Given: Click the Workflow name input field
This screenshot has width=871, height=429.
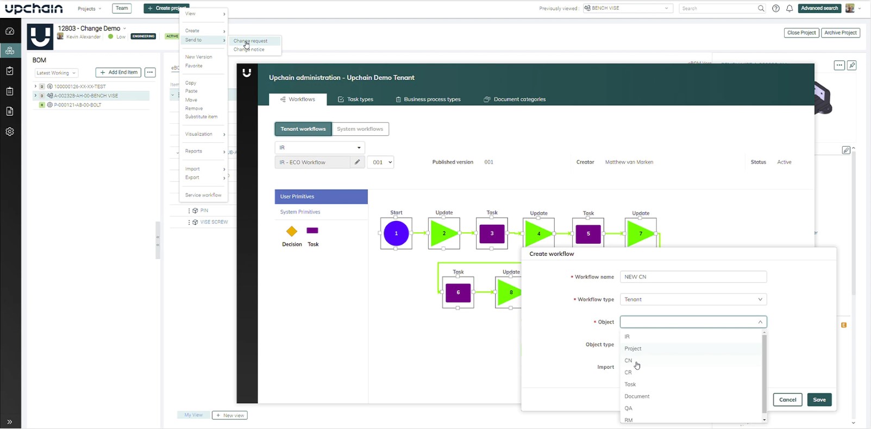Looking at the screenshot, I should pos(693,277).
